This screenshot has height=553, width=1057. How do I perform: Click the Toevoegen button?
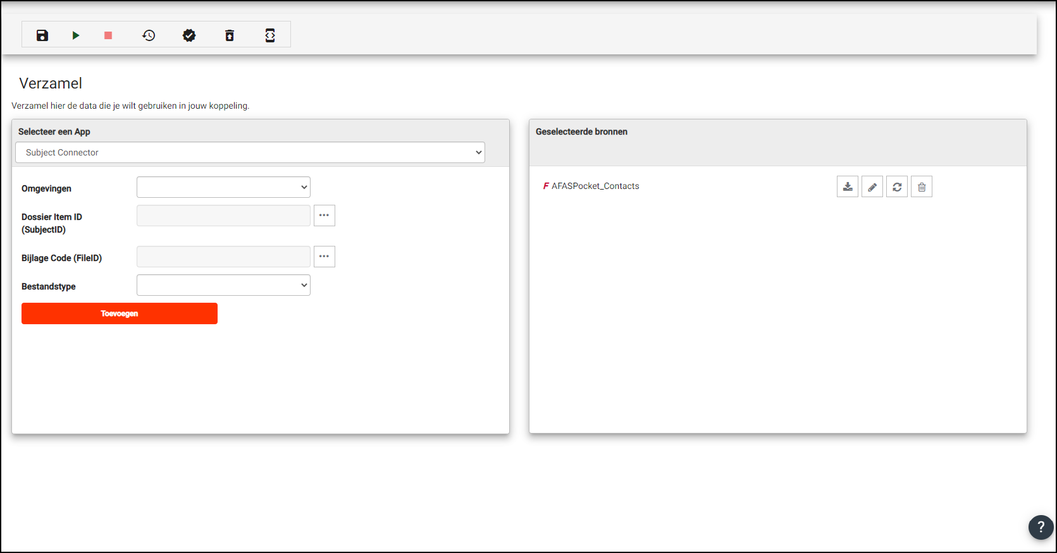[120, 313]
